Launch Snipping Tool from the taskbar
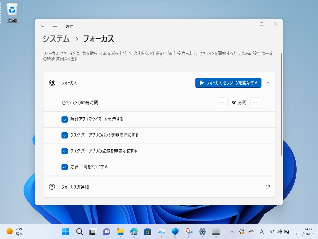The image size is (318, 239). (189, 232)
